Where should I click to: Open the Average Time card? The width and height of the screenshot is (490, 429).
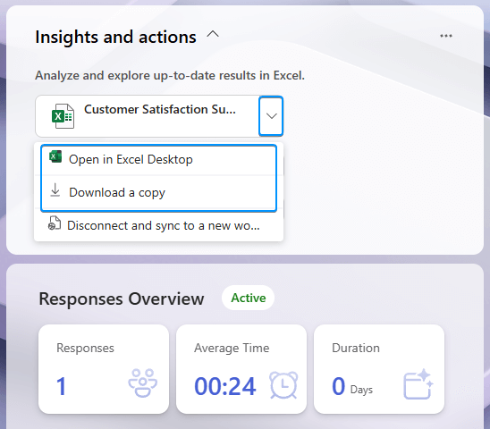tap(241, 369)
